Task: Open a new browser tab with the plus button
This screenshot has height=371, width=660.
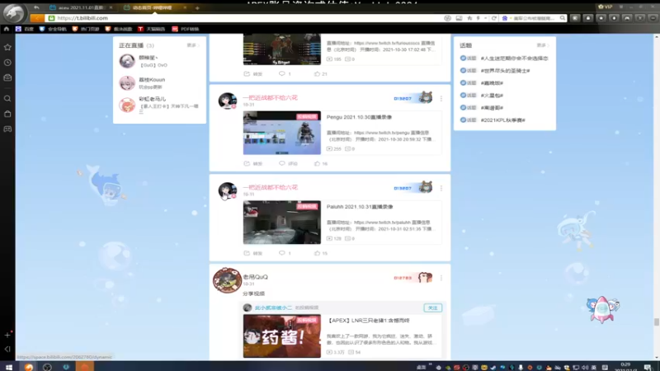Action: pos(197,8)
